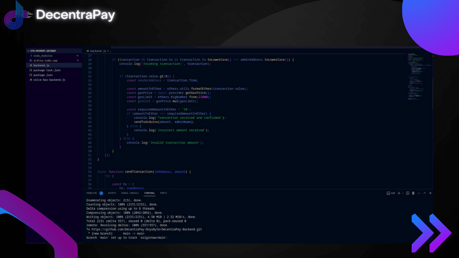This screenshot has width=459, height=258.
Task: Click line number 55 in gutter
Action: tap(90, 172)
